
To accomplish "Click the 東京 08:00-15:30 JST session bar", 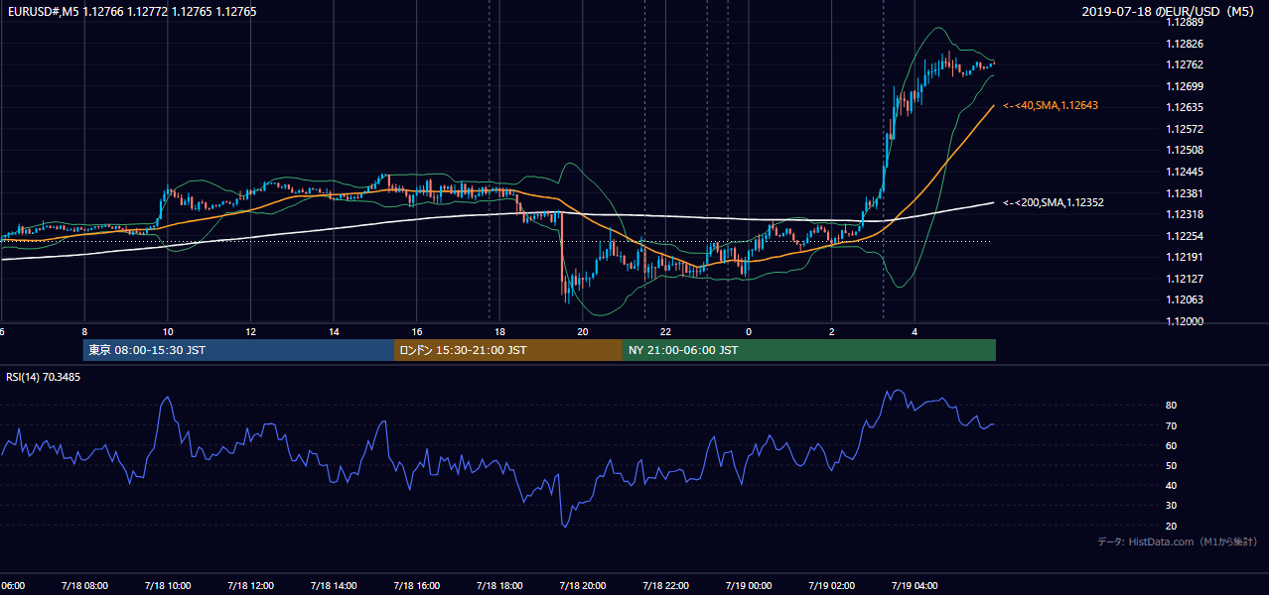I will (x=238, y=350).
